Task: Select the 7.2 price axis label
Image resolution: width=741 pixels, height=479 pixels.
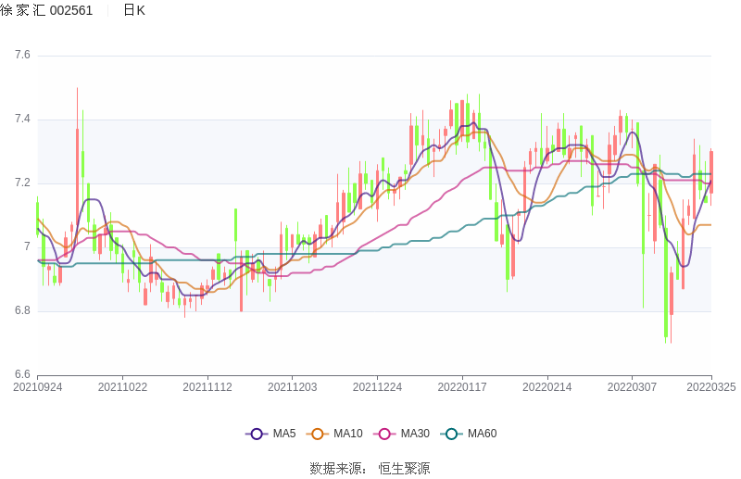Action: click(21, 183)
